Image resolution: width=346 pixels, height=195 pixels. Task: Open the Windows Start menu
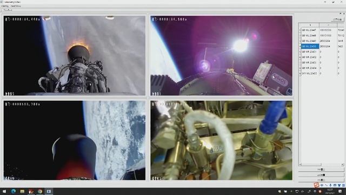pos(4,191)
